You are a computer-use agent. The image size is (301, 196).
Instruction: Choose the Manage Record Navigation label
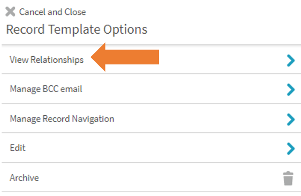pyautogui.click(x=62, y=119)
